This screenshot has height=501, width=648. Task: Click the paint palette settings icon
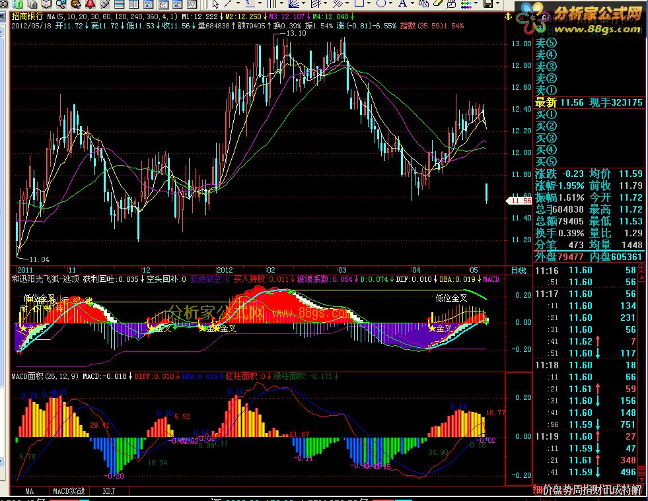click(75, 4)
